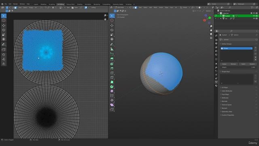Expand the Custom Properties panel
Screen dimensions: 259x146
tap(227, 115)
